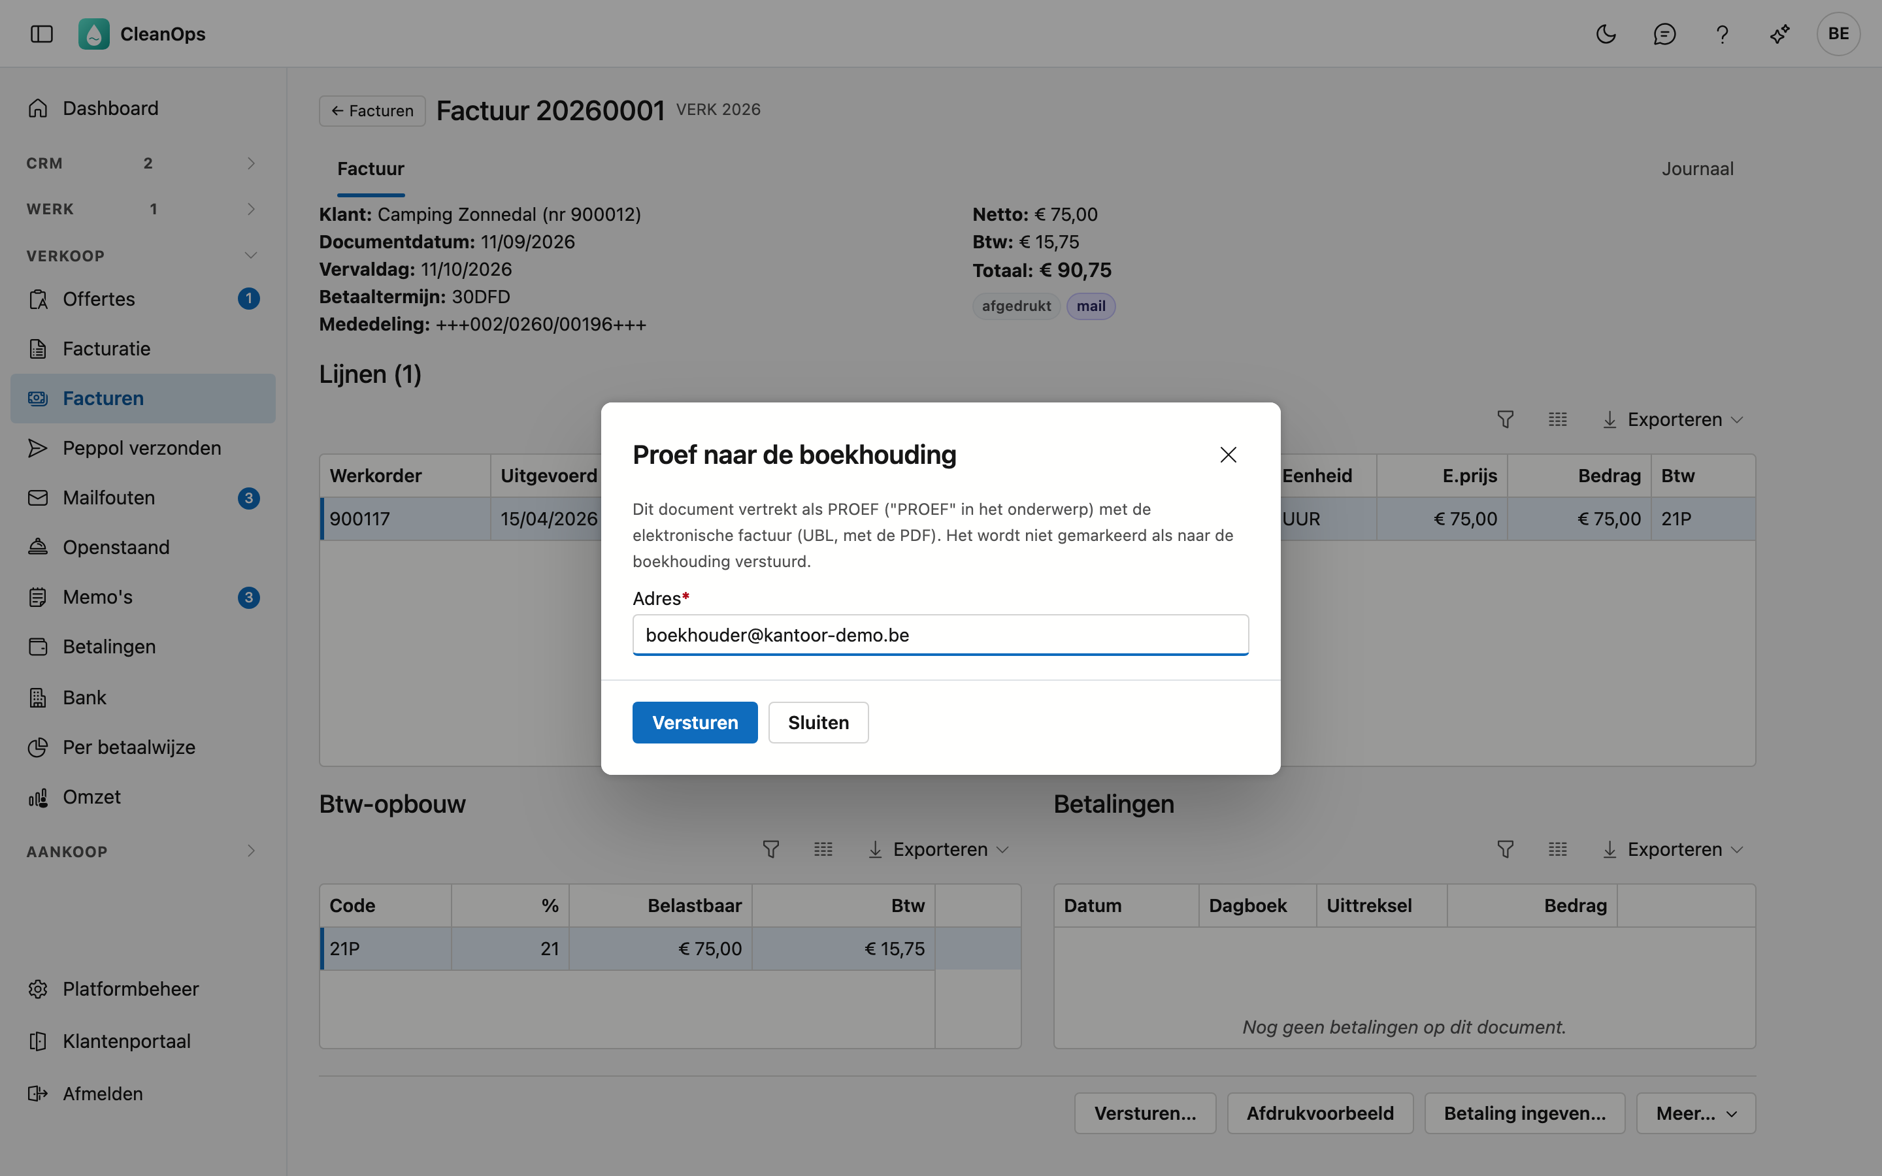Click the column chooser icon above Betalingen table

[x=1558, y=849]
